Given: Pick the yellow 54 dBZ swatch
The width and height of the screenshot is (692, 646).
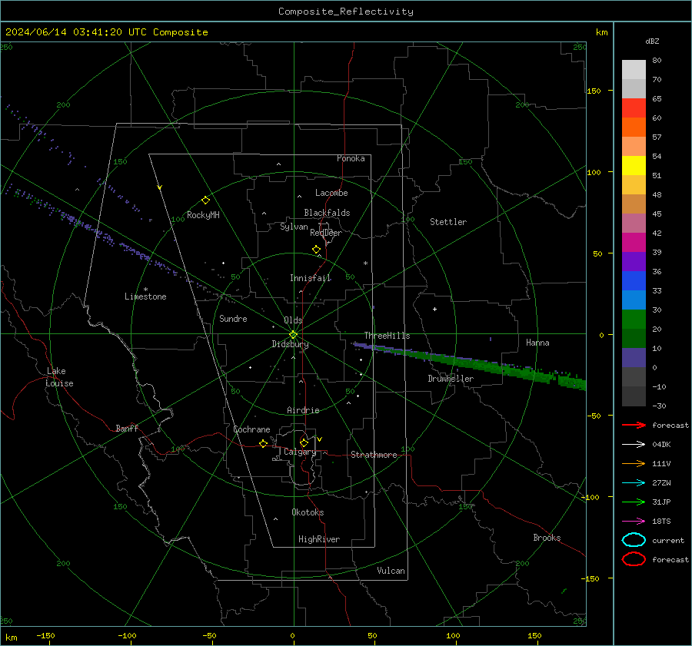Looking at the screenshot, I should tap(634, 165).
